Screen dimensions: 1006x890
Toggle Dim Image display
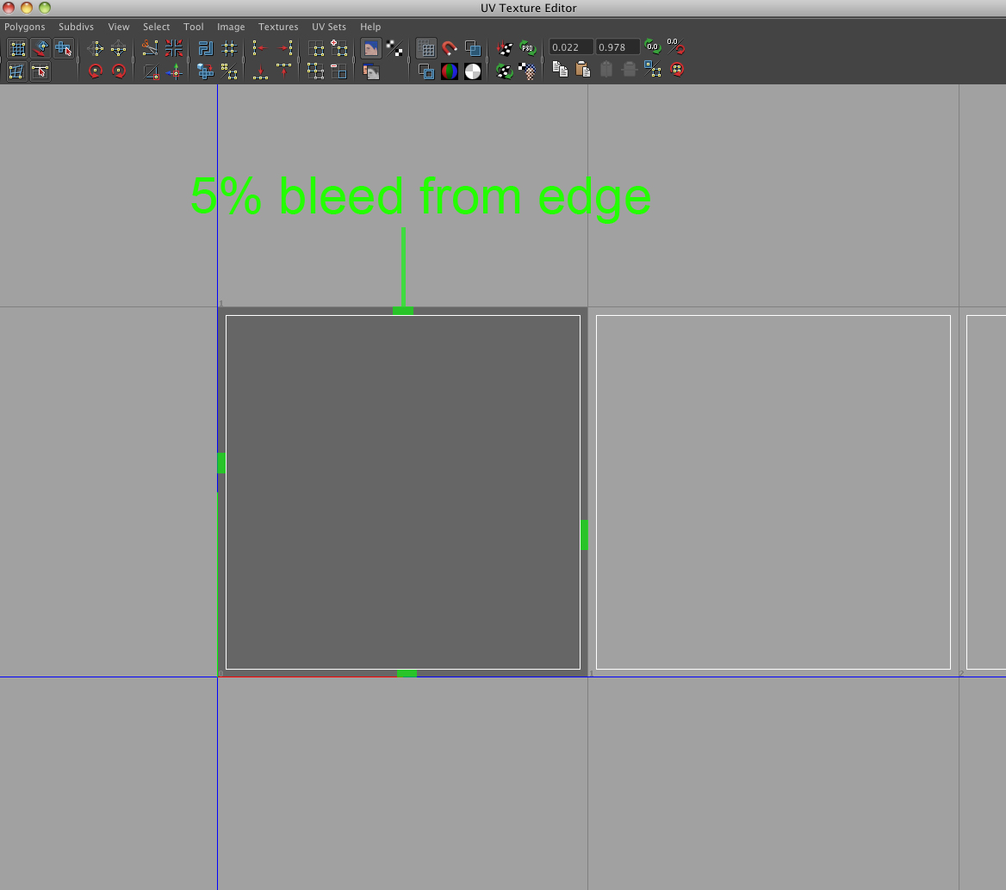(x=371, y=71)
